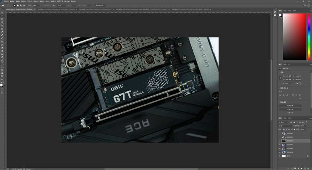The width and height of the screenshot is (312, 170).
Task: Toggle Quick Mask mode in the toolbox
Action: click(x=2, y=89)
